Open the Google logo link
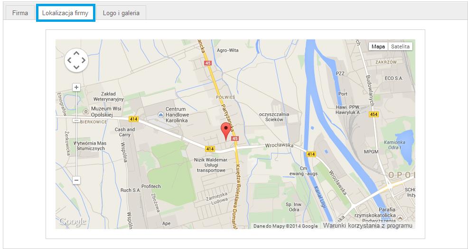 click(73, 221)
